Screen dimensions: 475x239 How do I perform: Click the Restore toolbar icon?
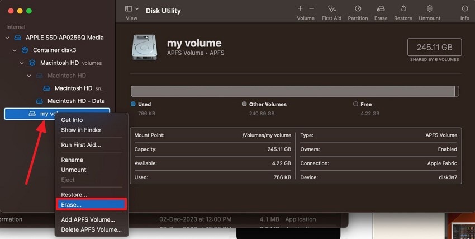pyautogui.click(x=403, y=8)
